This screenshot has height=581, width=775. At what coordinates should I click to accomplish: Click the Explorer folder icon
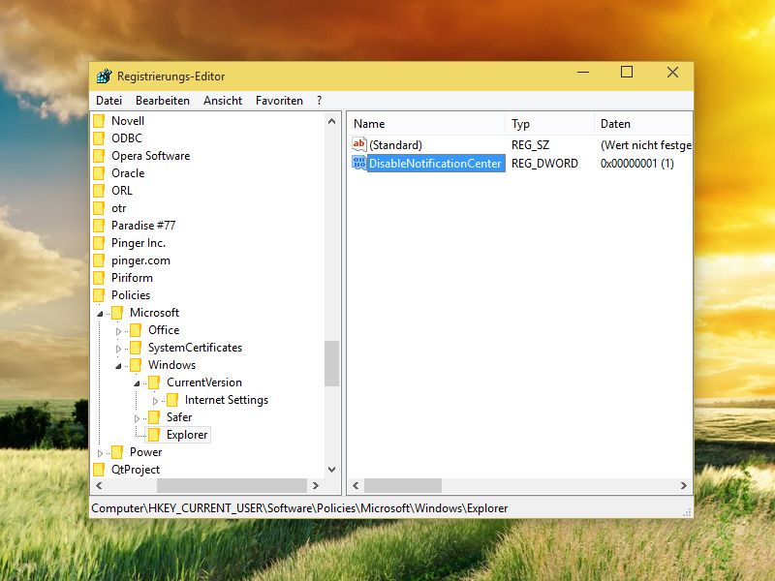tap(154, 435)
